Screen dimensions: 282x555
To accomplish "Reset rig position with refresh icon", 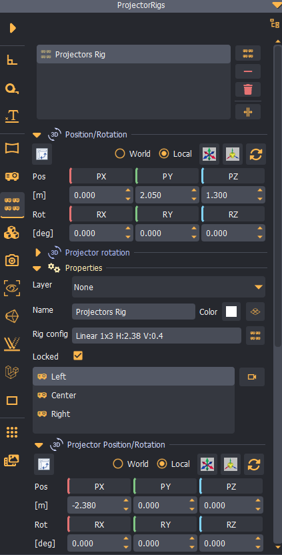I will click(256, 154).
